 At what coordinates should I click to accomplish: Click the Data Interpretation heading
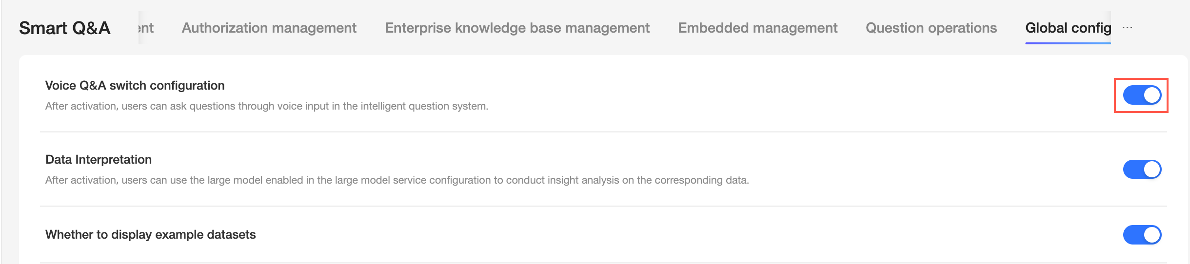(x=99, y=160)
